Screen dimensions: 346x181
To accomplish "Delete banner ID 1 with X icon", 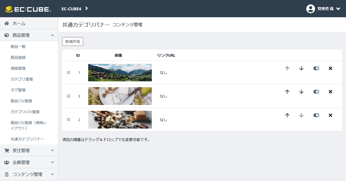I will point(330,68).
